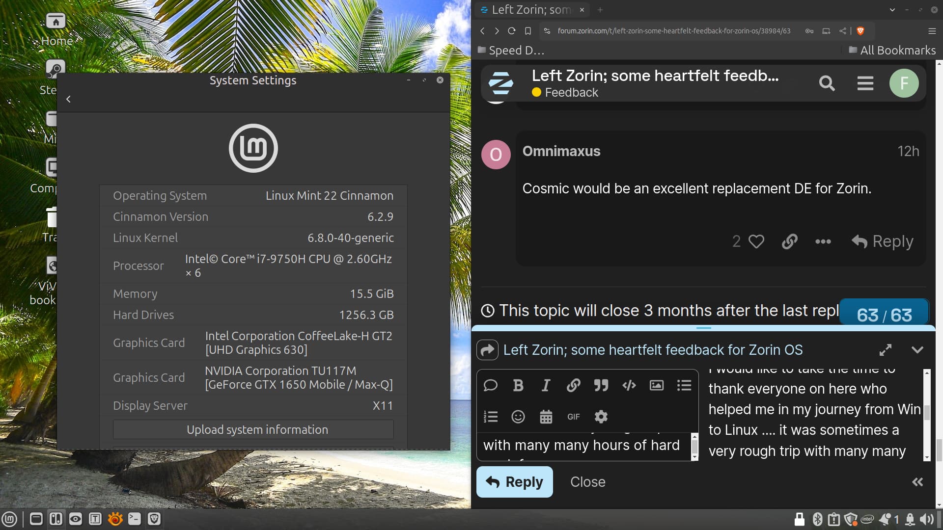Insert date and time via calendar icon
This screenshot has width=943, height=530.
(x=546, y=417)
